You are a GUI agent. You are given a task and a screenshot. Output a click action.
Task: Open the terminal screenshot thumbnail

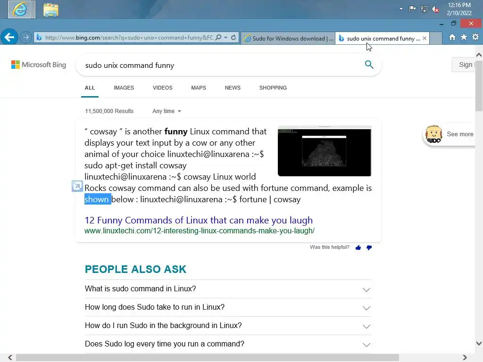click(x=325, y=151)
